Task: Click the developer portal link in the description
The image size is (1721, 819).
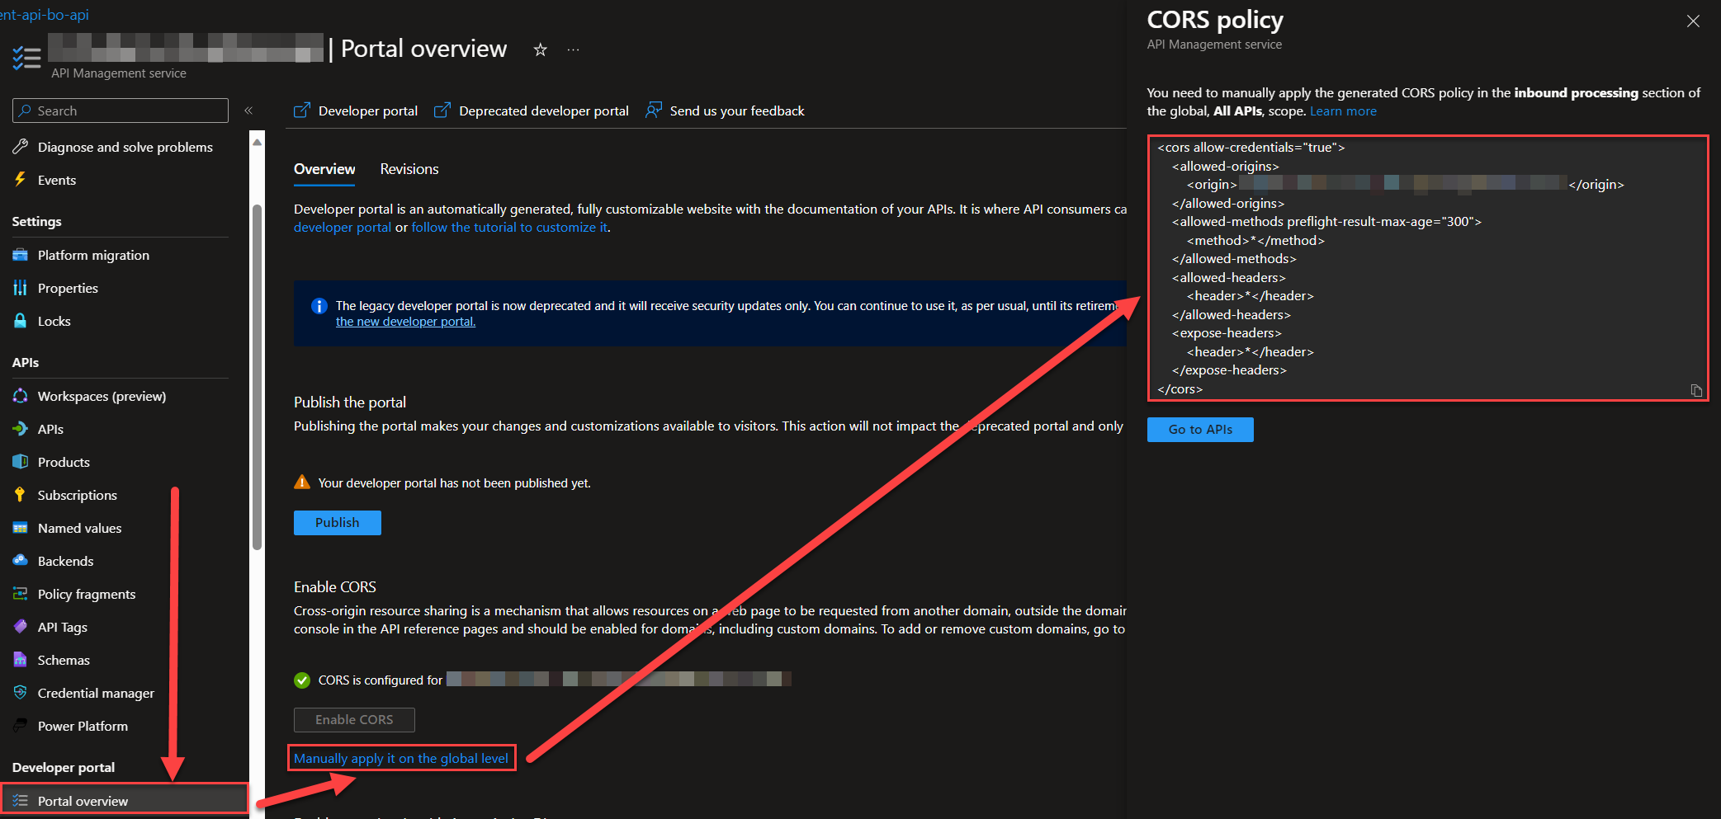Action: 343,228
